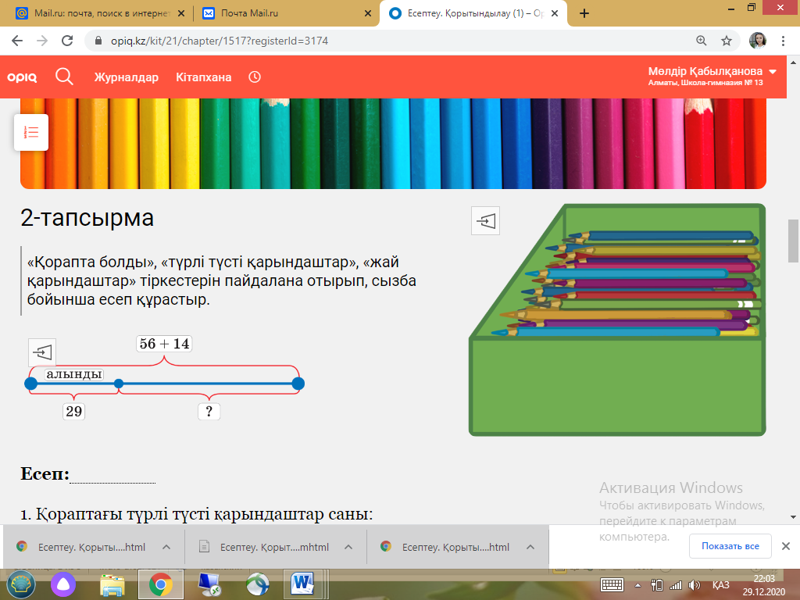Click the Есеп answer blank line
The width and height of the screenshot is (800, 600).
(112, 476)
